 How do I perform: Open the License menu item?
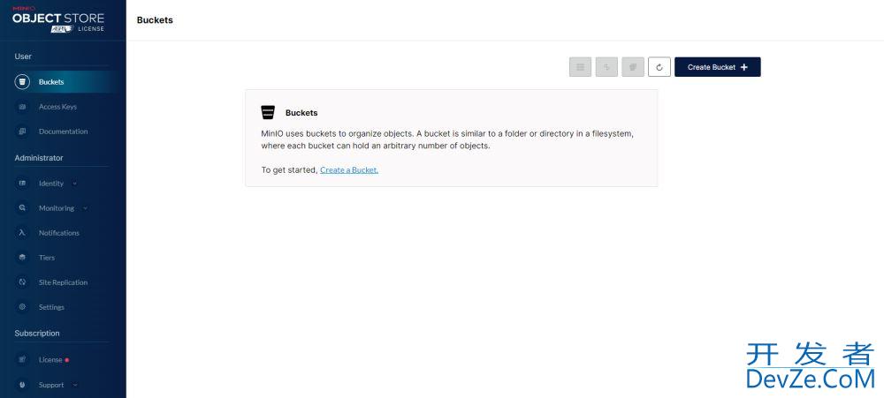(x=50, y=360)
